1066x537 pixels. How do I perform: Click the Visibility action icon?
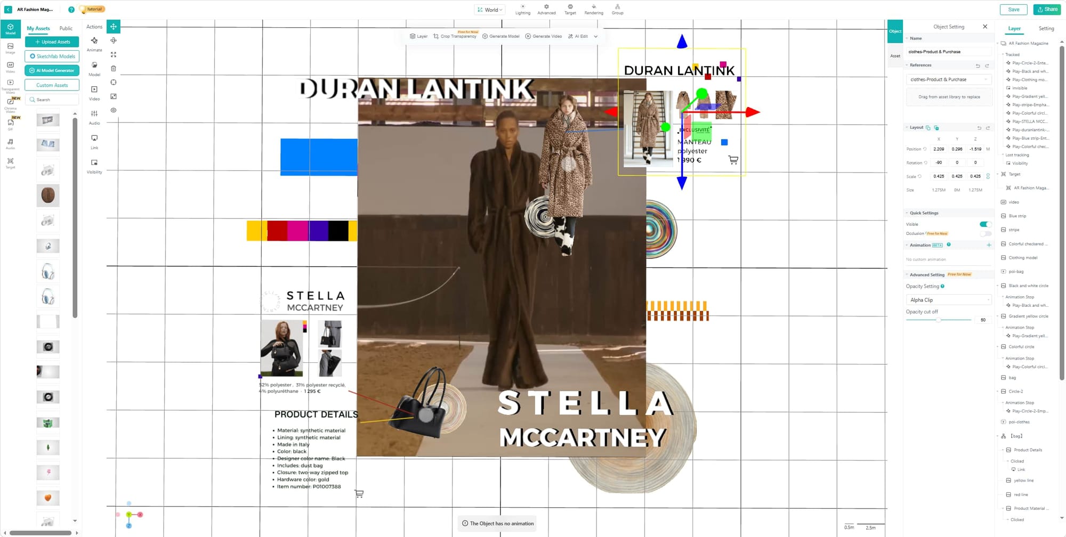pos(94,166)
